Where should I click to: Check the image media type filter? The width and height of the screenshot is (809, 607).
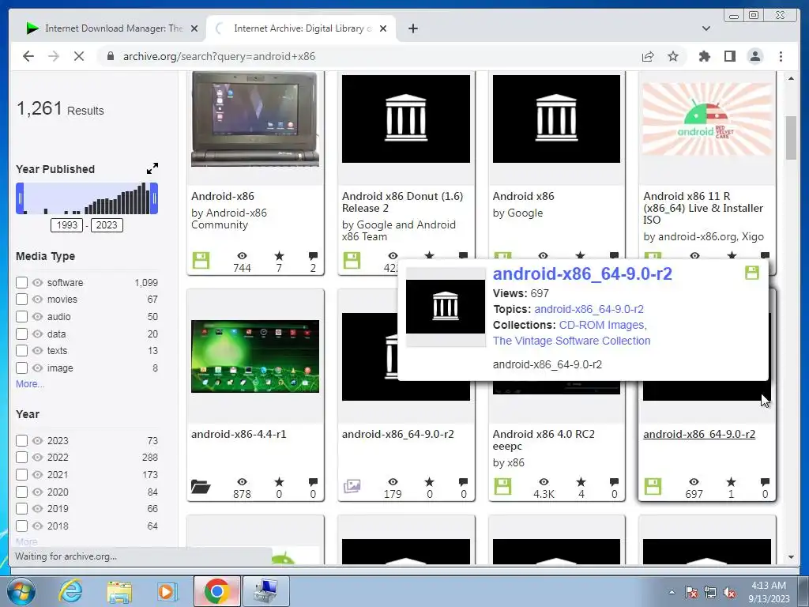tap(21, 368)
